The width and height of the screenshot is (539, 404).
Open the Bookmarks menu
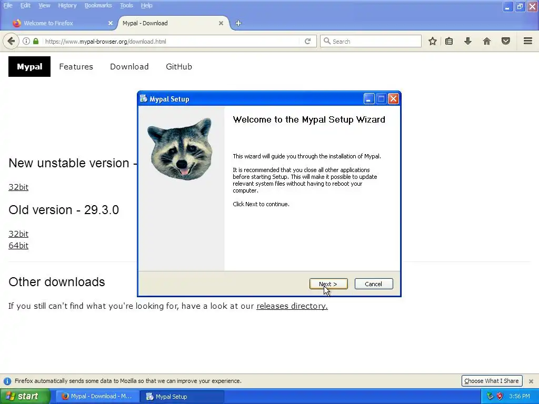tap(98, 5)
